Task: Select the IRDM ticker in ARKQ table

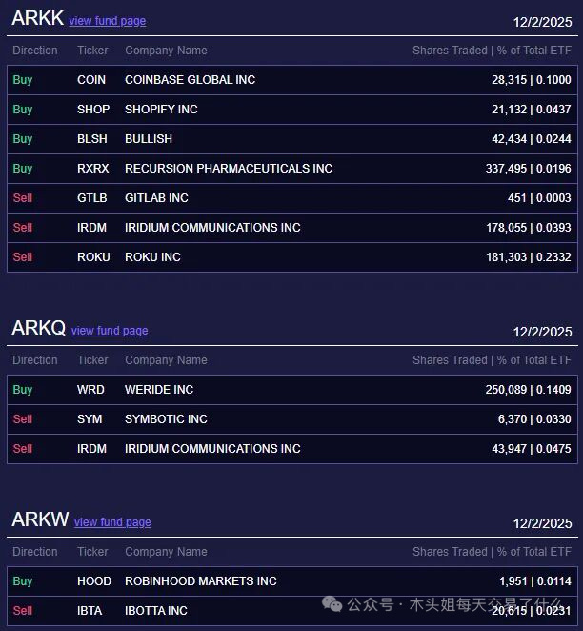Action: (91, 449)
